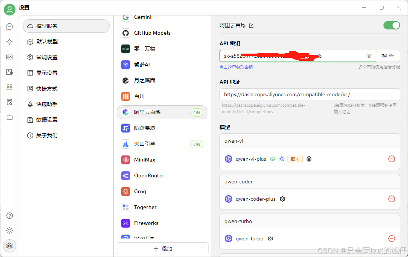Remove the qwen-vl-plus model
Viewport: 408px width, 257px height.
[x=392, y=159]
